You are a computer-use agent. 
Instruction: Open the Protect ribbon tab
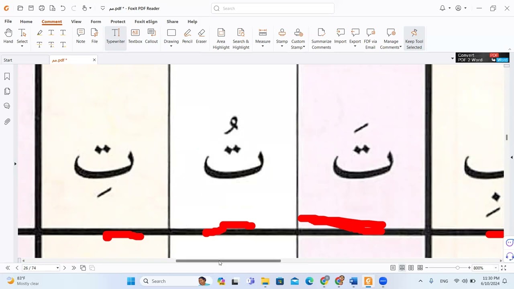coord(118,21)
